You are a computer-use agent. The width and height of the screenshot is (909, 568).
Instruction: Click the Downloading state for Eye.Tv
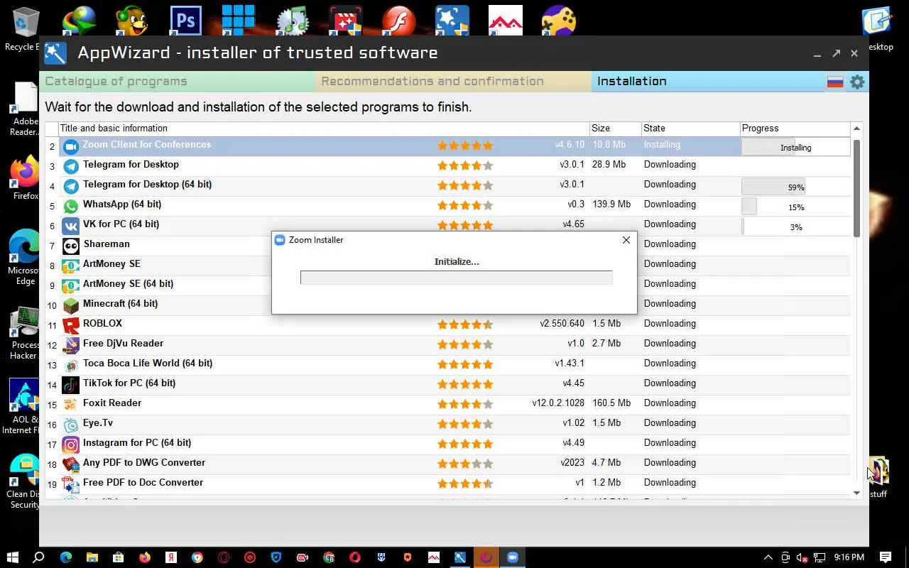pyautogui.click(x=670, y=422)
